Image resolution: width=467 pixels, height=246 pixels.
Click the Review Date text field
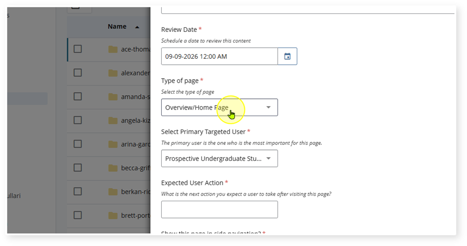(x=219, y=56)
